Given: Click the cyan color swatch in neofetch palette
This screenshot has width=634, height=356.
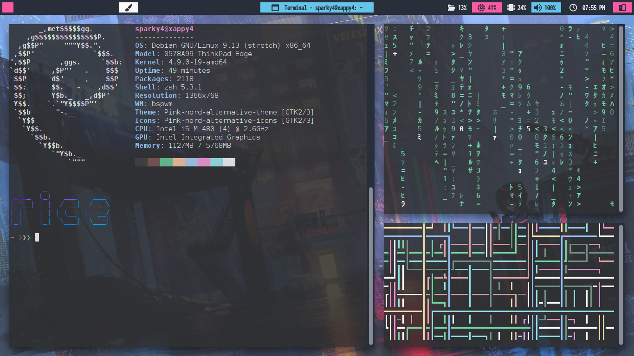Looking at the screenshot, I should (216, 162).
